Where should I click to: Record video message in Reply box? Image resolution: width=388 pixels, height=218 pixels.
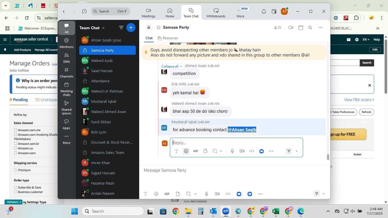click(242, 151)
